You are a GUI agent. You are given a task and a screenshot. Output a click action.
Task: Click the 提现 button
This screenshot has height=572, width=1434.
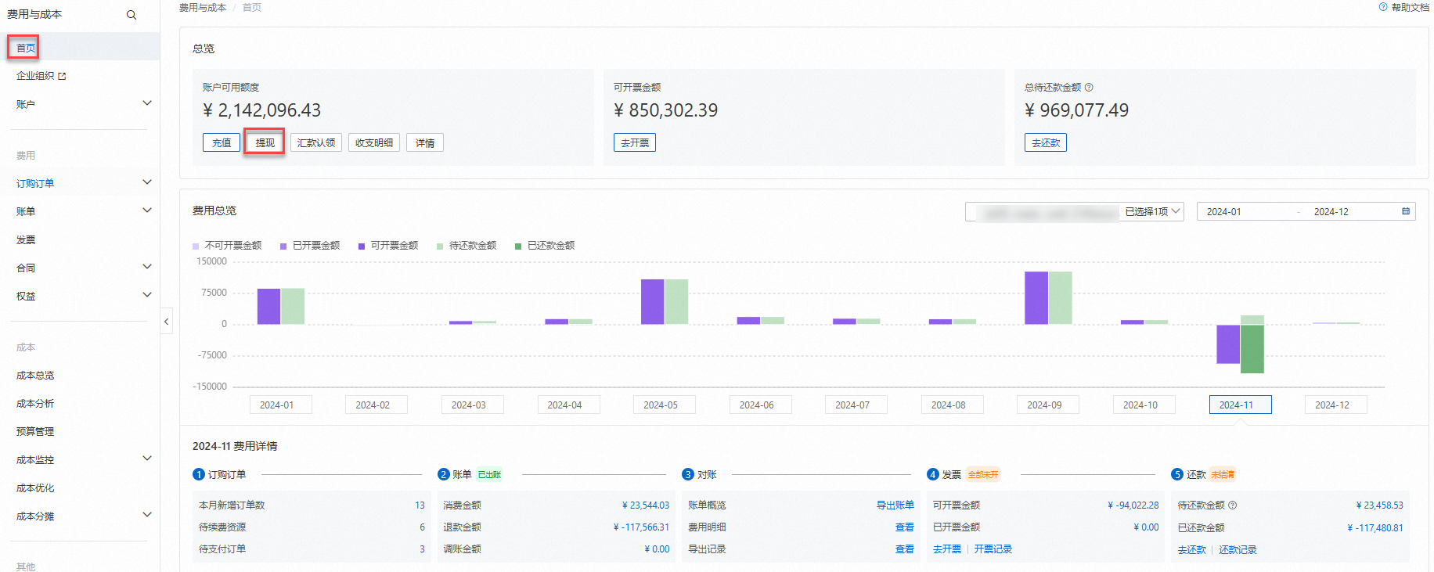265,142
